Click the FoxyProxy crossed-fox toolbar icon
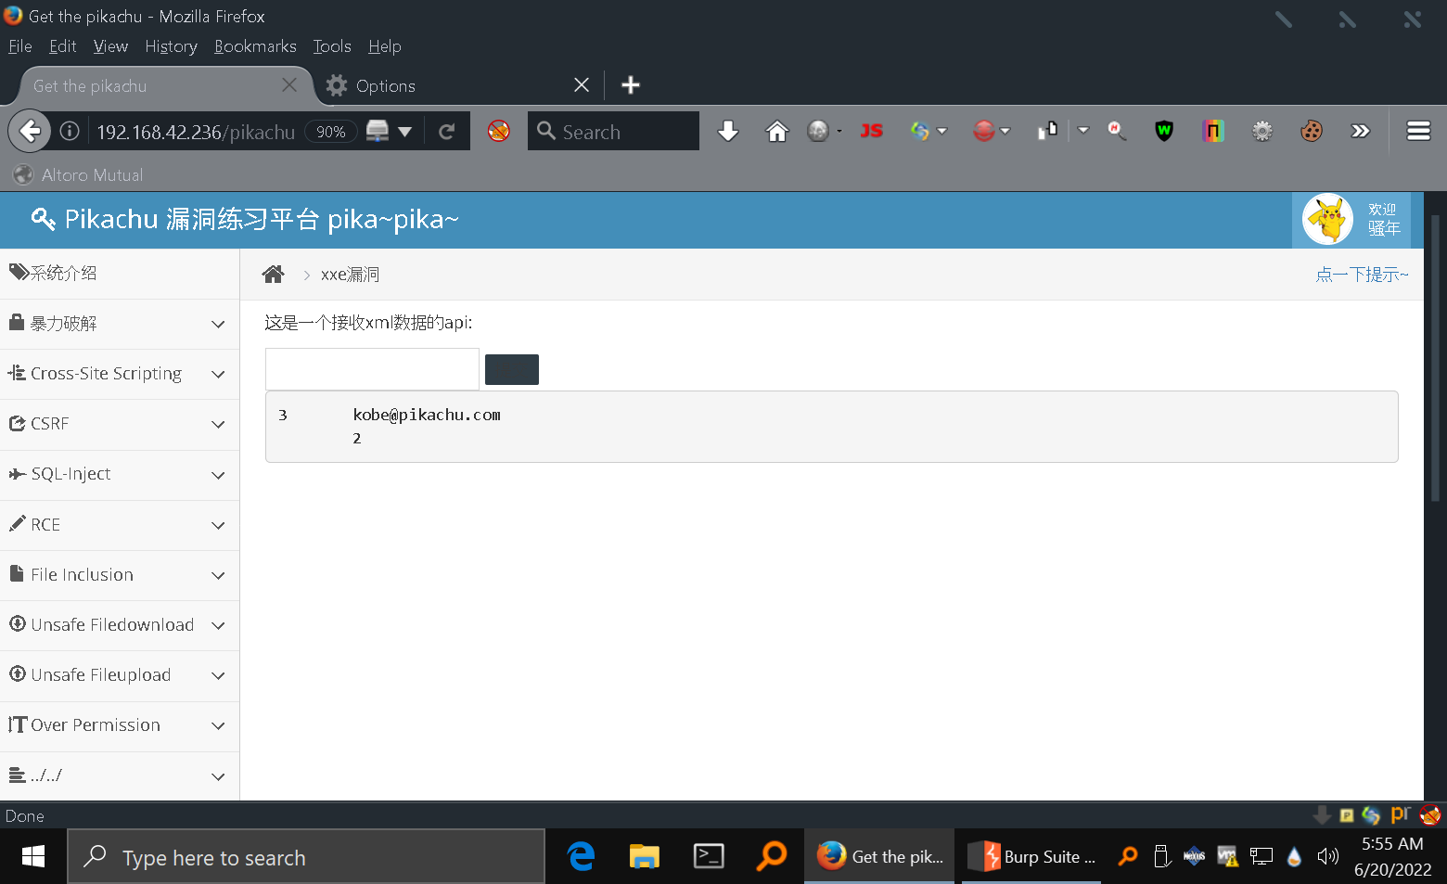The image size is (1447, 884). coord(499,131)
